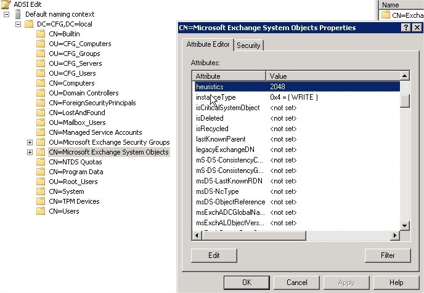Click the CN=LostAndFound folder icon
424x293 pixels.
[41, 113]
